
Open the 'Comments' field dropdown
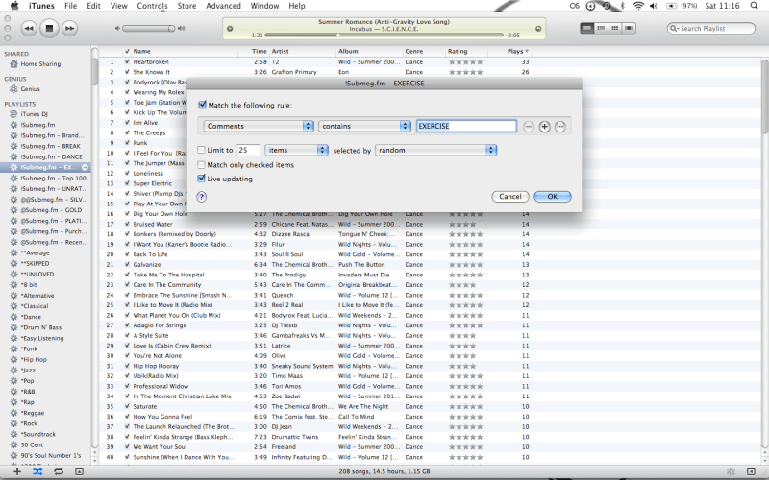(260, 126)
